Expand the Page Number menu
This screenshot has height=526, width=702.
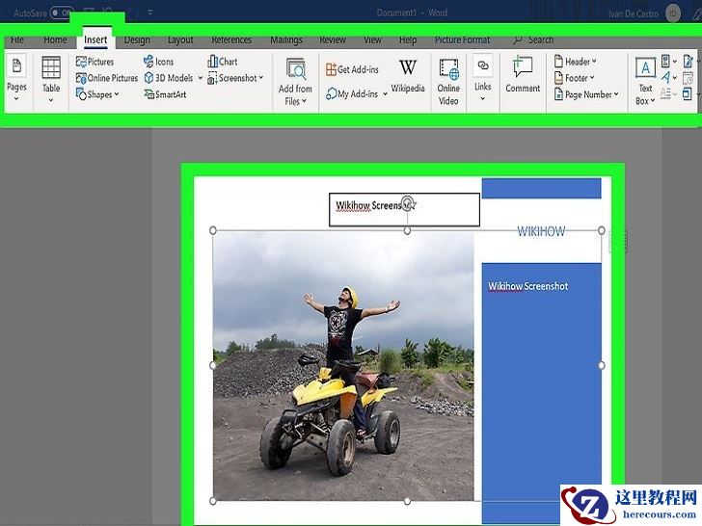click(587, 94)
